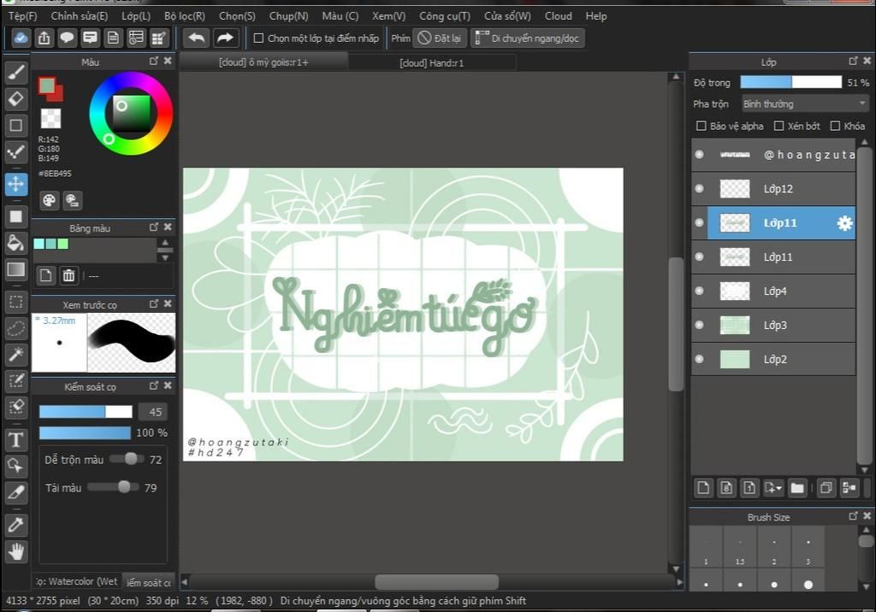Open the palette icon under the color wheel
Image resolution: width=876 pixels, height=612 pixels.
49,201
